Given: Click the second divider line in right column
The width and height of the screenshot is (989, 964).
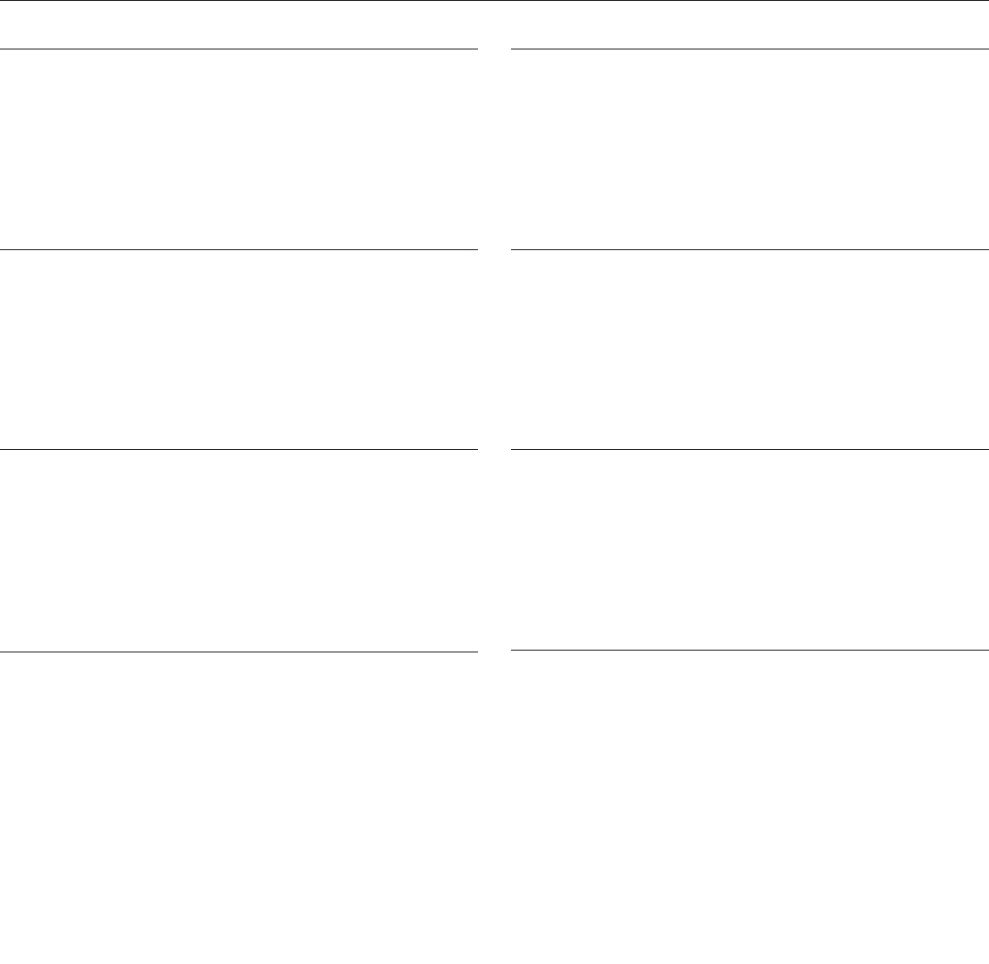Looking at the screenshot, I should [750, 249].
